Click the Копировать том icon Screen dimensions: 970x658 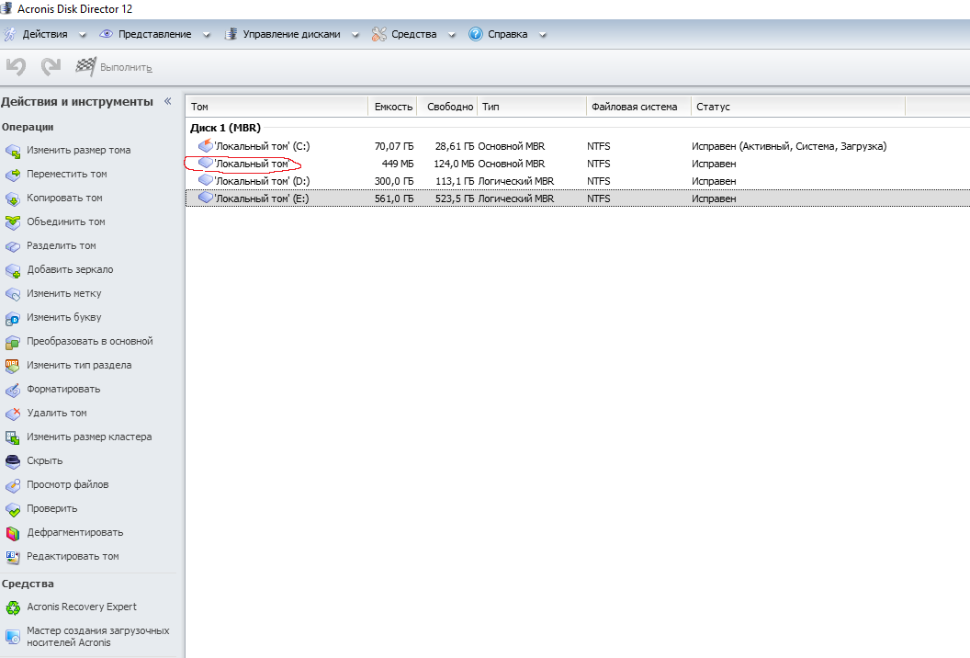(12, 199)
